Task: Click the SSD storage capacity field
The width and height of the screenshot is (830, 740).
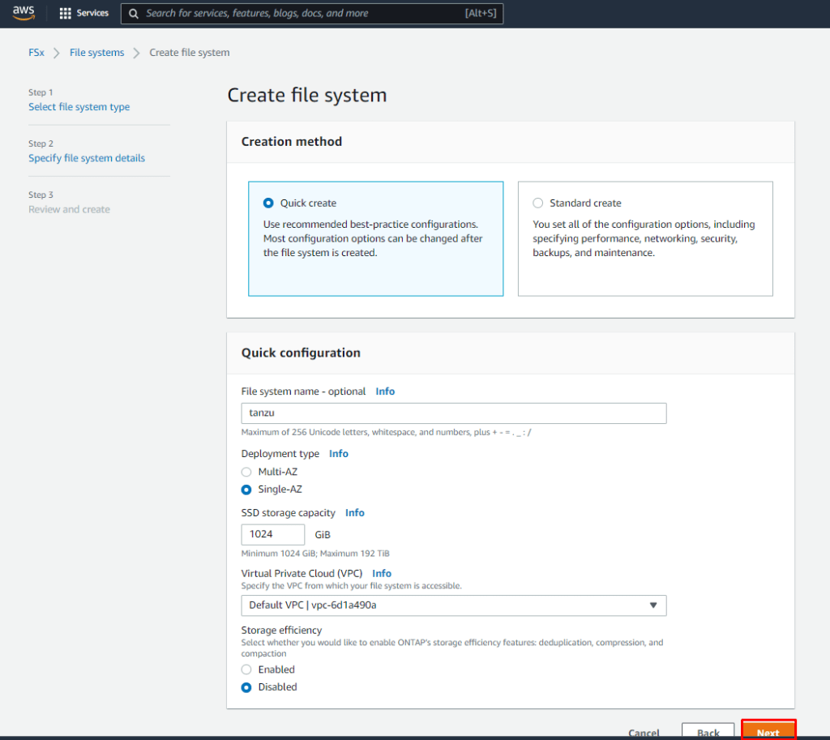Action: 273,535
